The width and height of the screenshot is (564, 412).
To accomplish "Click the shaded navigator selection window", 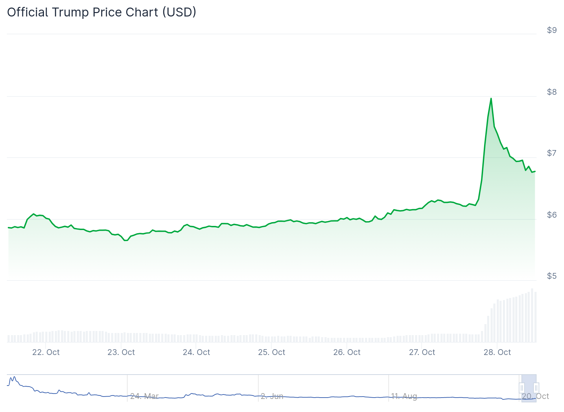I will click(x=529, y=388).
